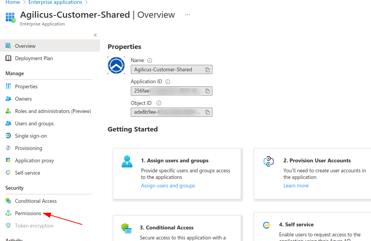
Task: Open Permissions under Security
Action: pyautogui.click(x=28, y=213)
